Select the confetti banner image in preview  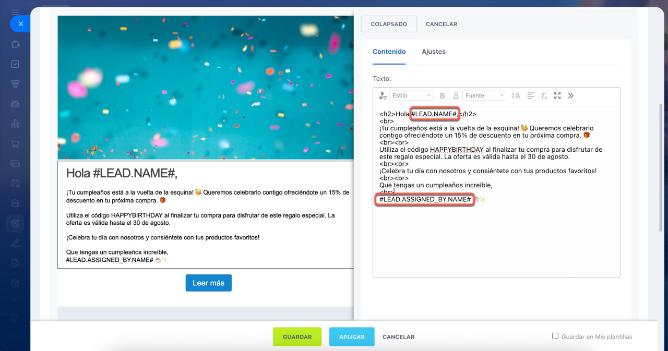pyautogui.click(x=206, y=87)
